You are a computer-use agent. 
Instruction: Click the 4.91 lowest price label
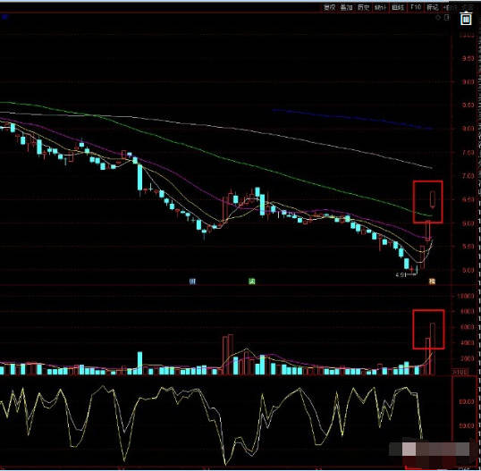tap(401, 274)
